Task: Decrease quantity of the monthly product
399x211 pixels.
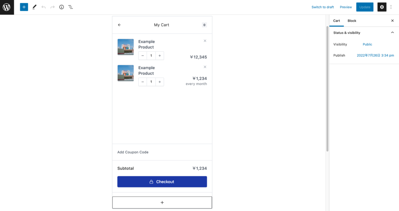Action: [x=143, y=82]
